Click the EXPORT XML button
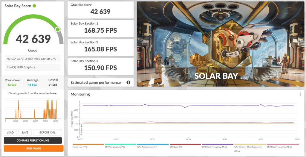306x157 pixels. [x=48, y=133]
